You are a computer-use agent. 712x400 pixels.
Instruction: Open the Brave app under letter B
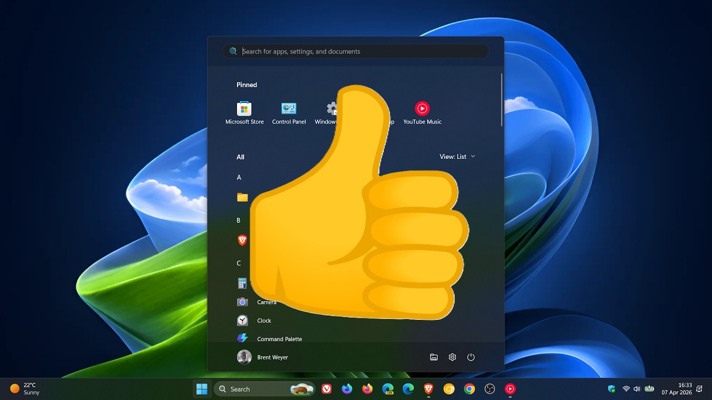242,240
